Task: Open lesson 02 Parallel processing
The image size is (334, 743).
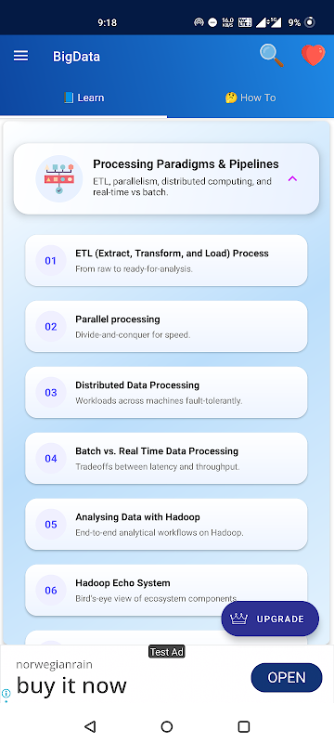Action: [x=166, y=327]
